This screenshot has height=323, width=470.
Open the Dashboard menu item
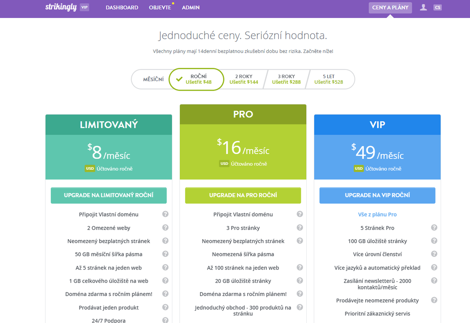(122, 7)
